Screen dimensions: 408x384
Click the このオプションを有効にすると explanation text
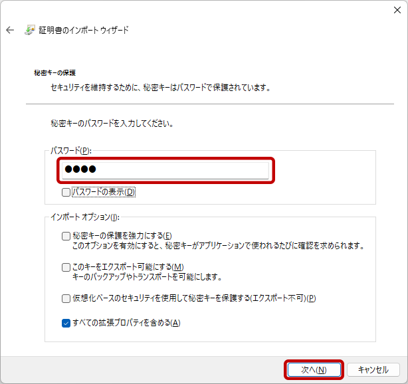pos(218,246)
